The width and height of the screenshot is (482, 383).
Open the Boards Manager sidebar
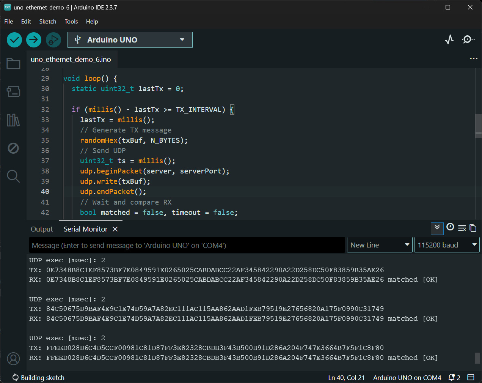[13, 91]
